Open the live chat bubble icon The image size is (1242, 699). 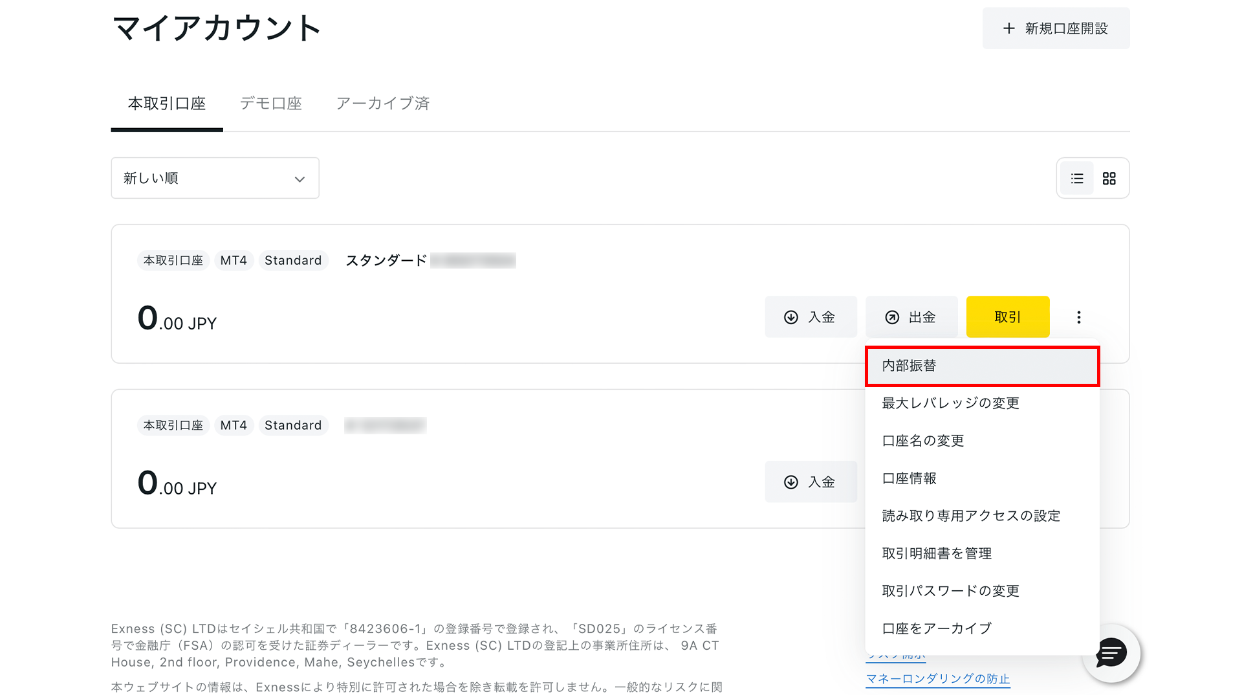tap(1111, 653)
